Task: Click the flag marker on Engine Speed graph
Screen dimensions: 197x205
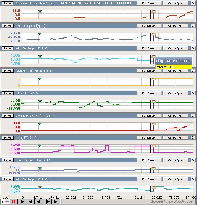Action: [x=153, y=34]
